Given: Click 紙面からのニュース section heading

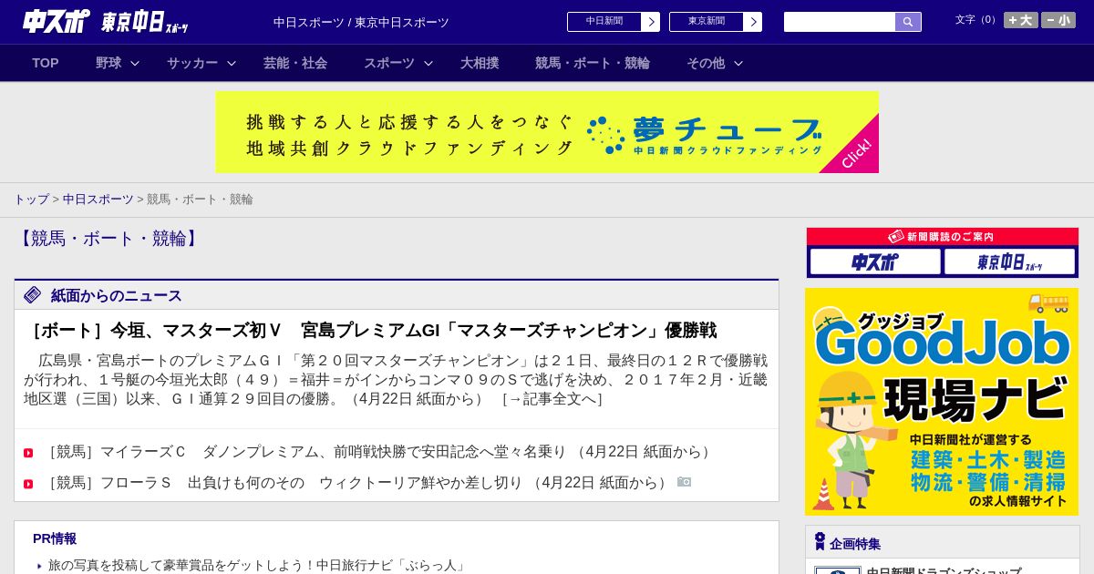Looking at the screenshot, I should coord(117,295).
